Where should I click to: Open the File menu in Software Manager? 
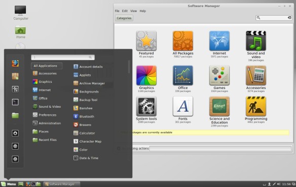pyautogui.click(x=117, y=11)
